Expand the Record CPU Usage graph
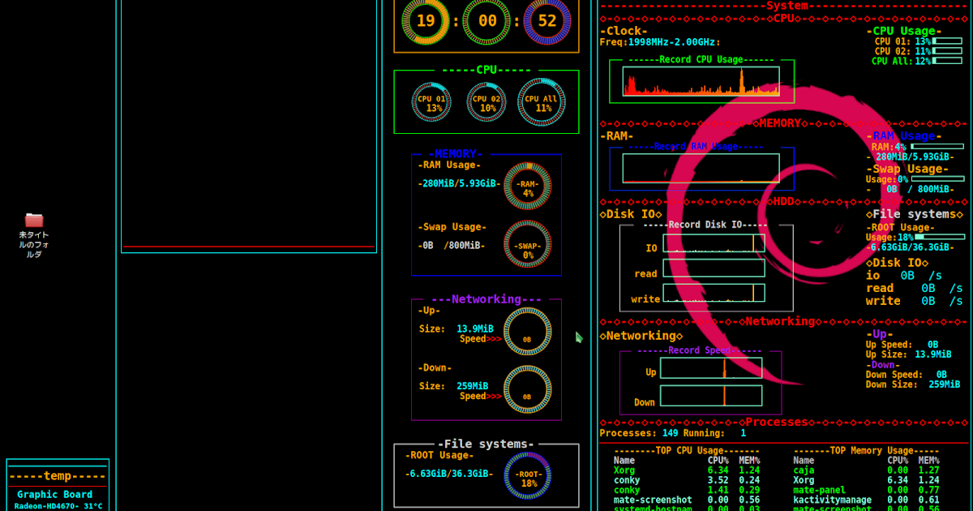Viewport: 973px width, 511px height. 701,81
